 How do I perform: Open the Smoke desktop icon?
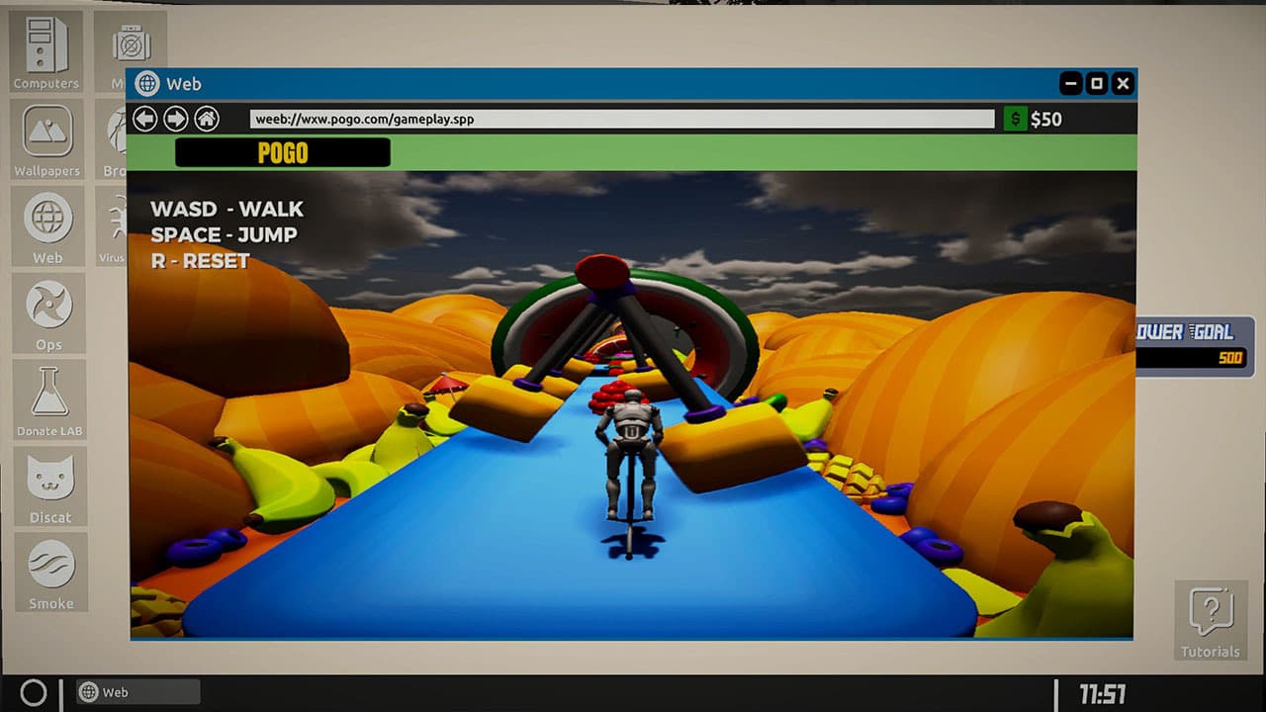point(50,574)
